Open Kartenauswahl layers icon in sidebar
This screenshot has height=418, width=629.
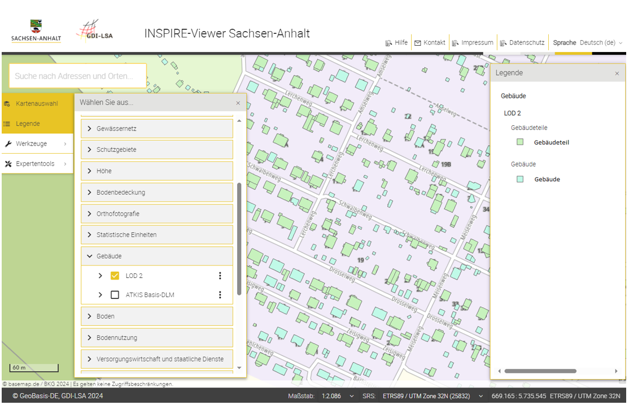[7, 104]
